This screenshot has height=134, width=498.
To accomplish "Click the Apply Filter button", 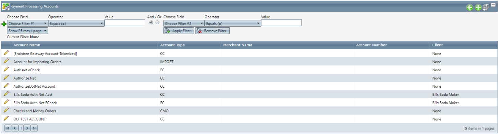I will (x=179, y=31).
